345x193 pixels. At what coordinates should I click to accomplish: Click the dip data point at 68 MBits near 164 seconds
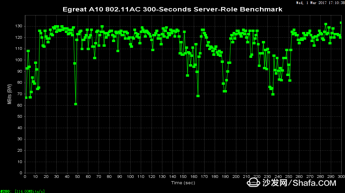(198, 96)
